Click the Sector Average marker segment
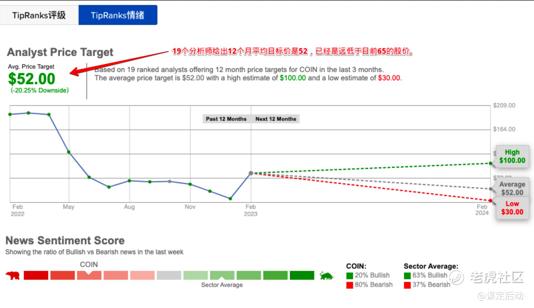Screen dimensions: 534x308 click(x=222, y=275)
